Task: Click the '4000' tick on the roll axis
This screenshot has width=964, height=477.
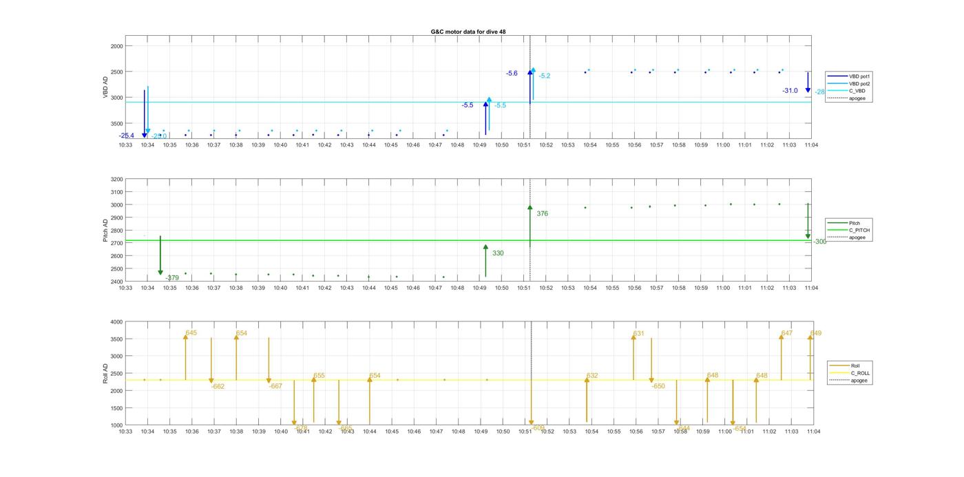Action: (x=116, y=322)
